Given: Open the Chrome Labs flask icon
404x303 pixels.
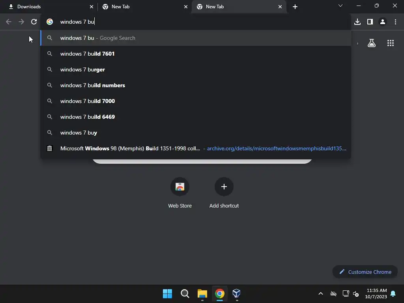Looking at the screenshot, I should coord(372,43).
